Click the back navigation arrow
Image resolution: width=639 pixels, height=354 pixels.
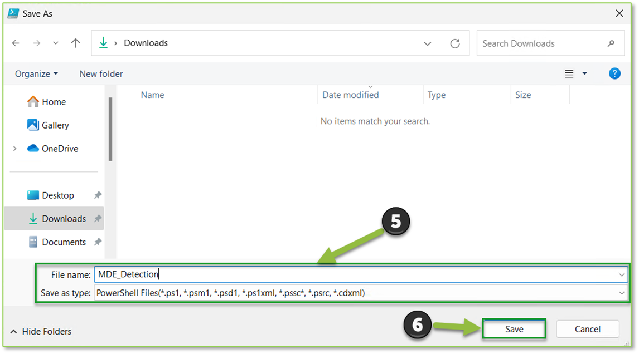tap(16, 43)
